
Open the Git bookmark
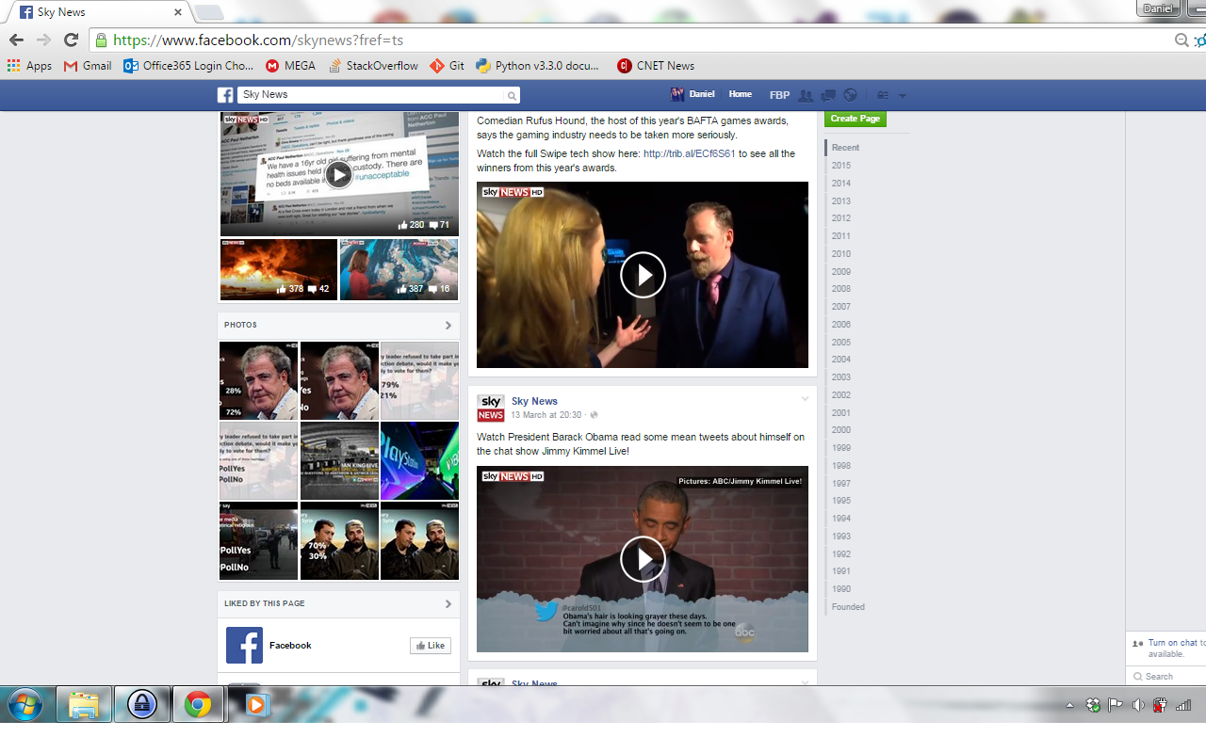click(x=448, y=66)
